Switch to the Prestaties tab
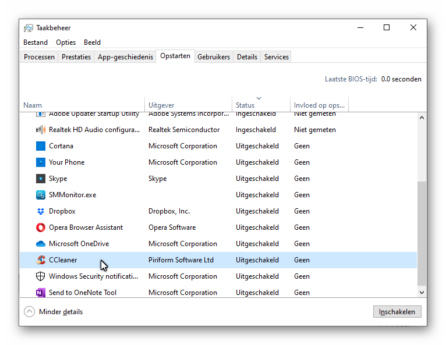 click(x=76, y=57)
